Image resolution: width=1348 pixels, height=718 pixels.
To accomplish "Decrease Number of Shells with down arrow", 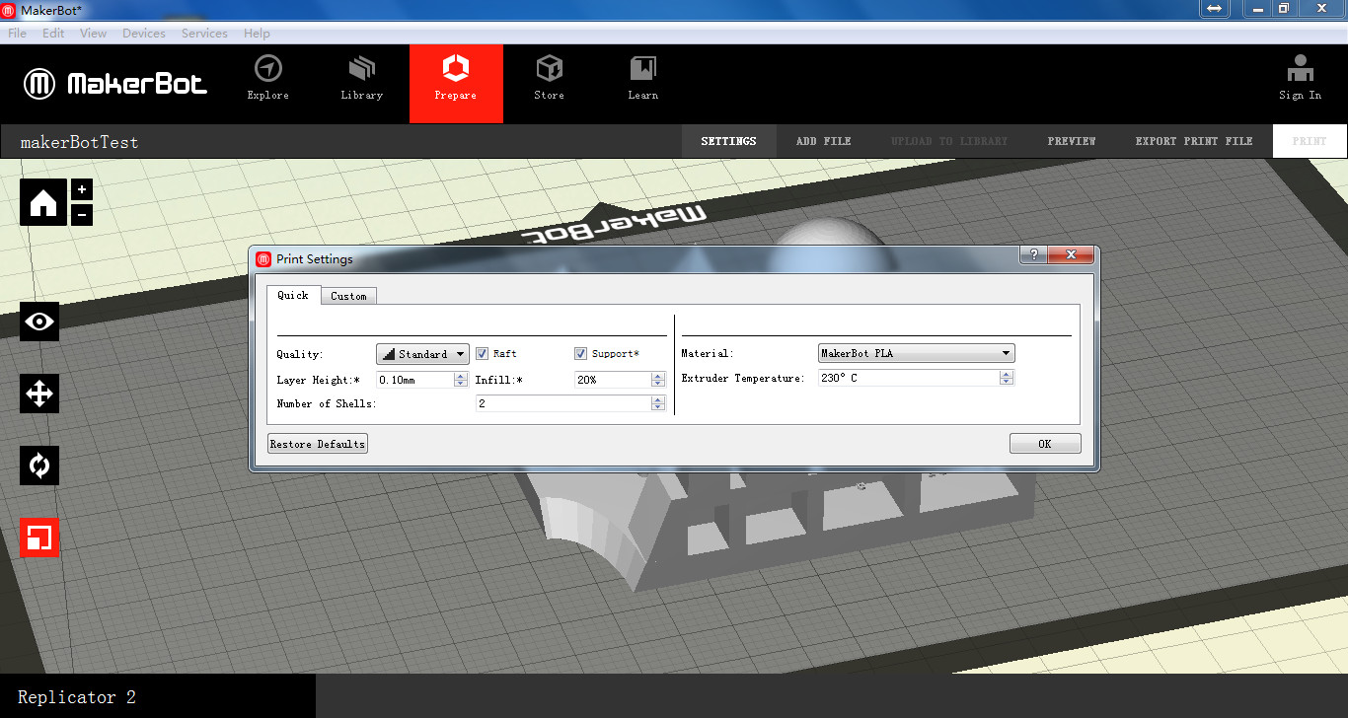I will tap(658, 407).
